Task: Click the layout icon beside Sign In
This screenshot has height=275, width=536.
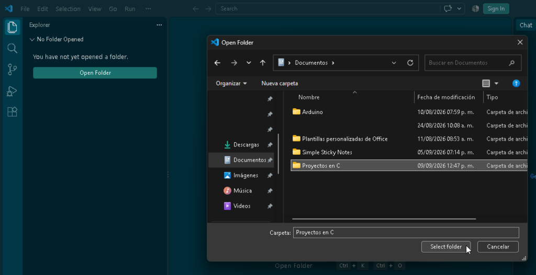Action: (x=475, y=8)
